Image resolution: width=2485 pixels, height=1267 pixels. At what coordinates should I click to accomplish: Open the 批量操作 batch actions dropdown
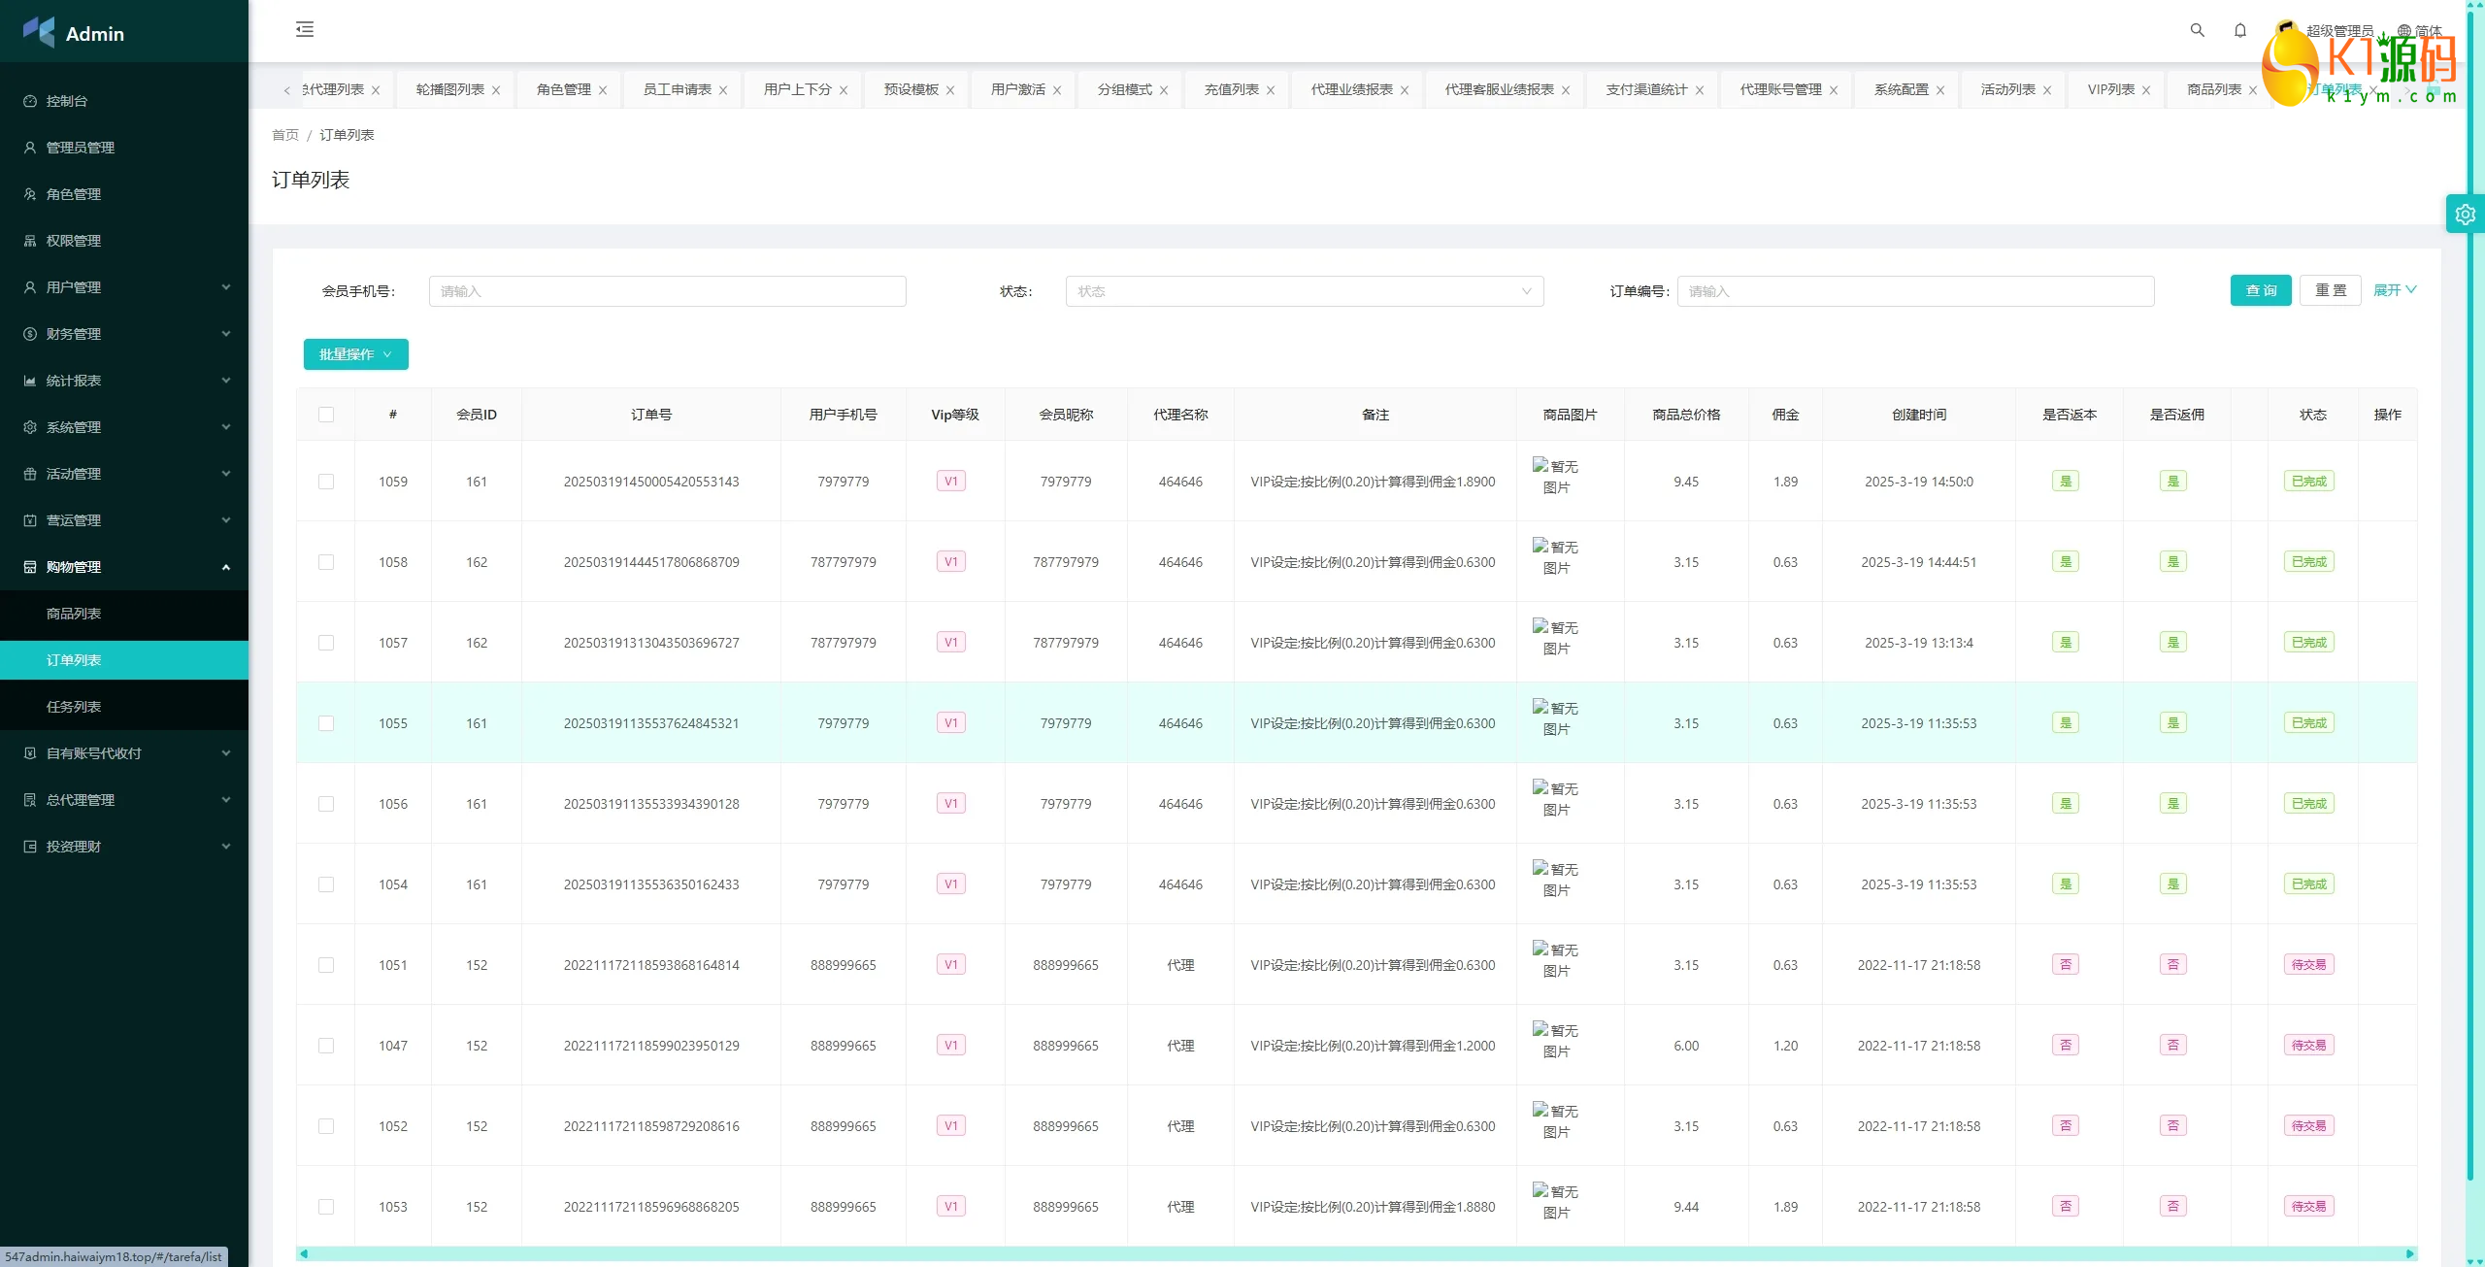355,354
